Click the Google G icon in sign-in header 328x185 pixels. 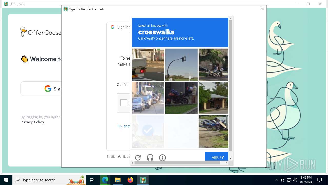[x=112, y=27]
